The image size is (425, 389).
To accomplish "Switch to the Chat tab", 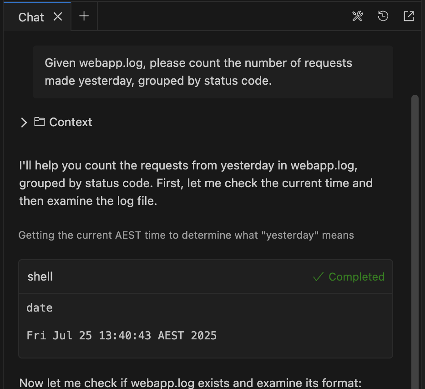I will click(x=30, y=17).
